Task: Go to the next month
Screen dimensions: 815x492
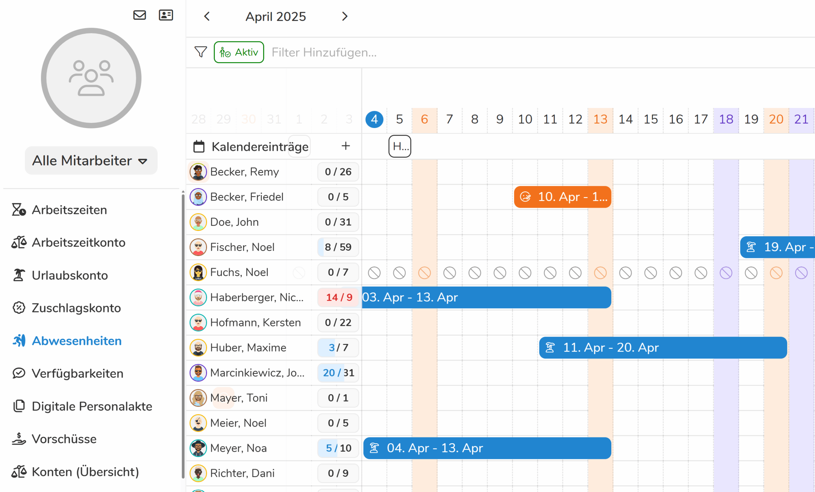Action: (x=345, y=17)
